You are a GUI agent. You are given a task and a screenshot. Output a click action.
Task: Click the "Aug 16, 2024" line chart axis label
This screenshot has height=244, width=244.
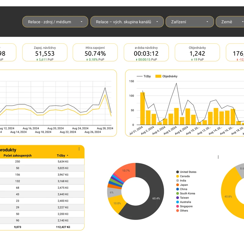[31, 128]
